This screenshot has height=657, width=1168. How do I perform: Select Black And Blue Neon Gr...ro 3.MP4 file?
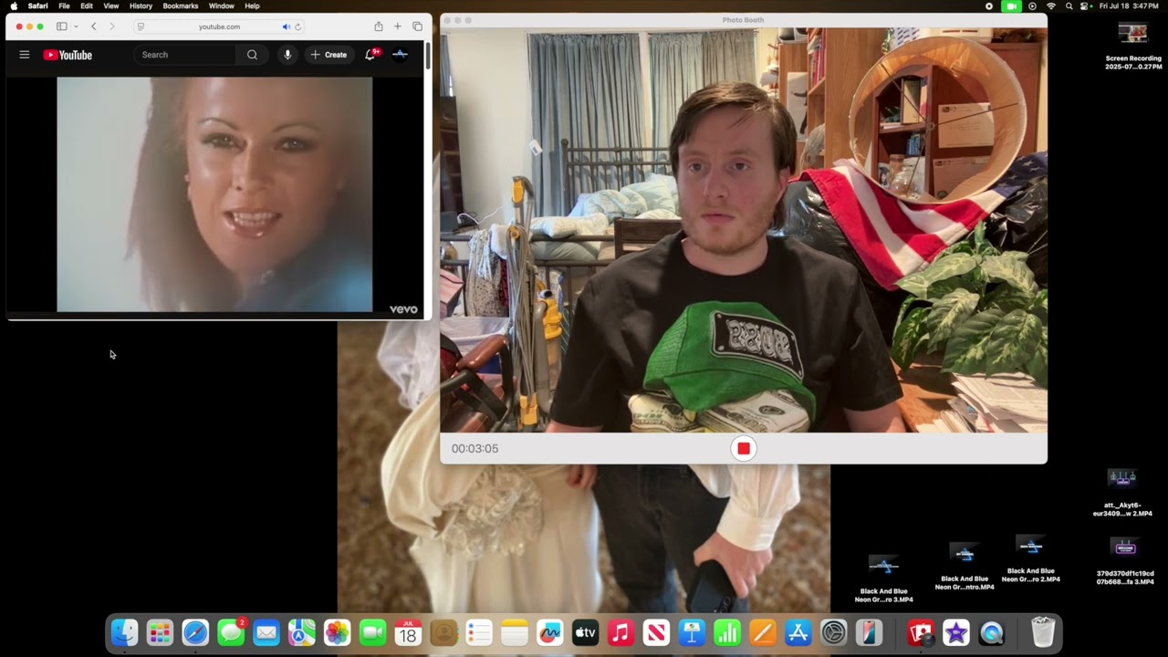click(x=883, y=579)
